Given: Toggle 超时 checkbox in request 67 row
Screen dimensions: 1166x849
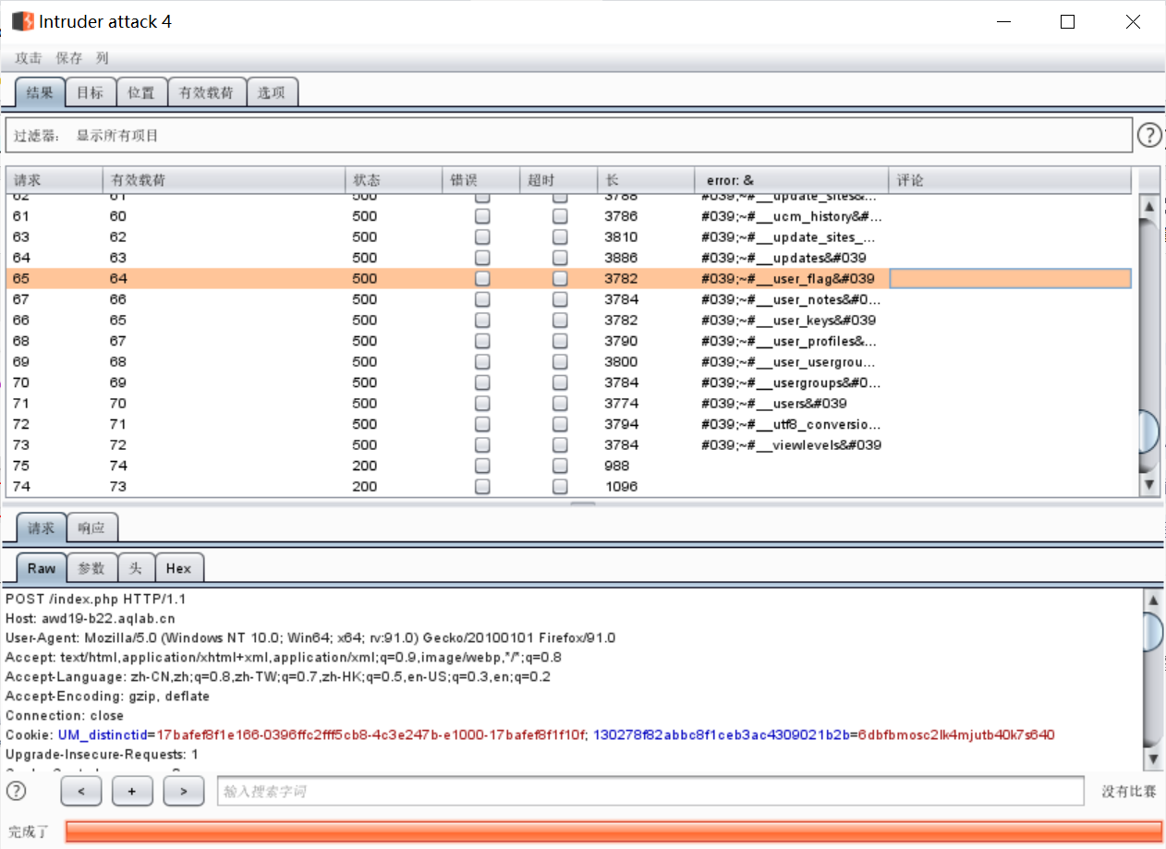Looking at the screenshot, I should 560,299.
